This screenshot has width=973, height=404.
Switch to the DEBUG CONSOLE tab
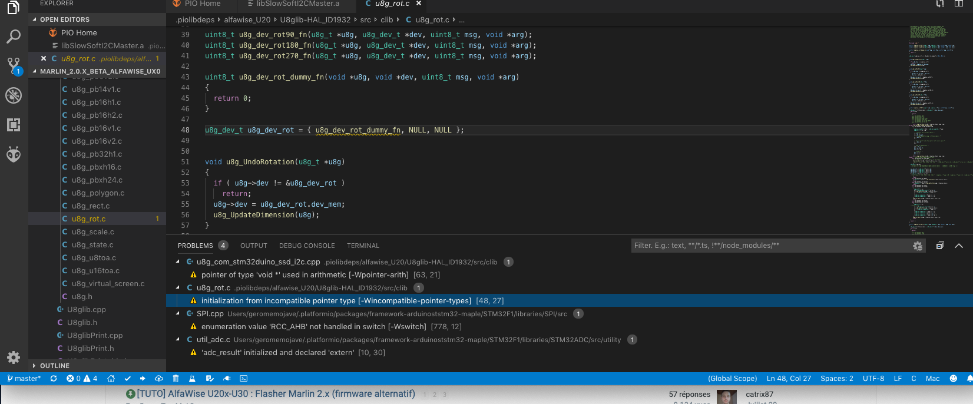point(307,246)
